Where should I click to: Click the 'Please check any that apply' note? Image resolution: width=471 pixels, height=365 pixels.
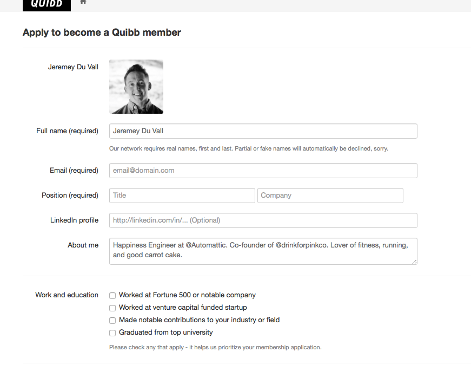click(215, 347)
